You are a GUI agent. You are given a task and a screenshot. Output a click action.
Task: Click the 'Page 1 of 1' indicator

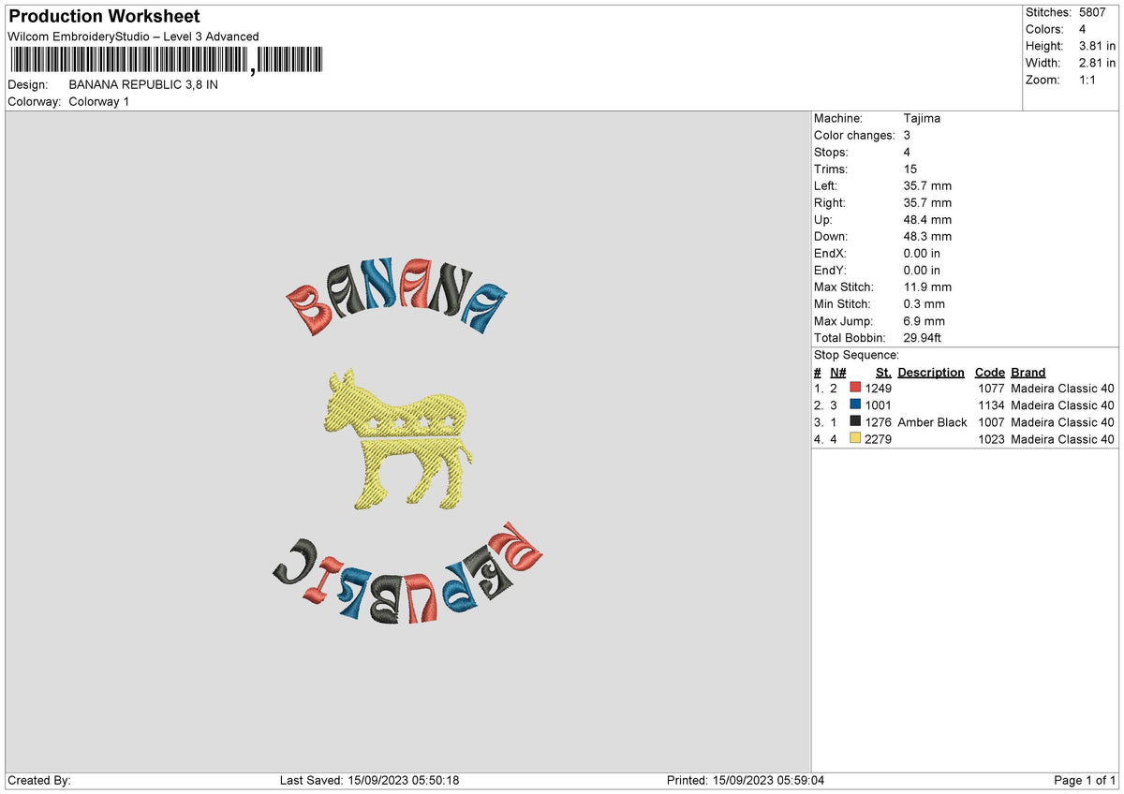(1085, 780)
